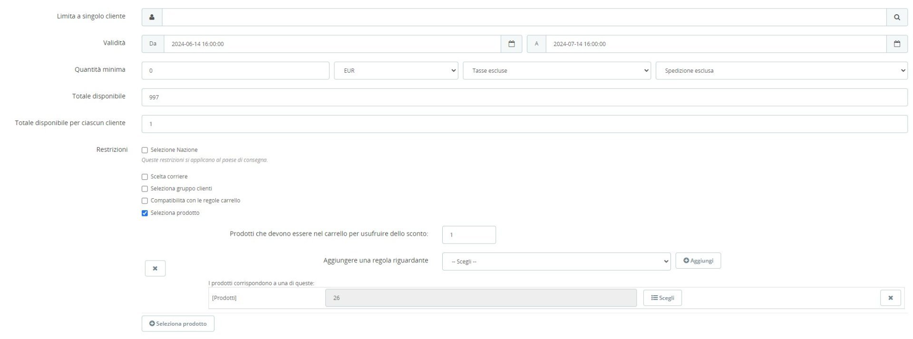Click the Scegli list button for products

point(662,298)
